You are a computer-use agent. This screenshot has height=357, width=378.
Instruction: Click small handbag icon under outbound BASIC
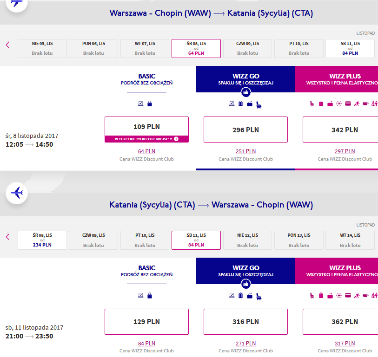pyautogui.click(x=150, y=104)
